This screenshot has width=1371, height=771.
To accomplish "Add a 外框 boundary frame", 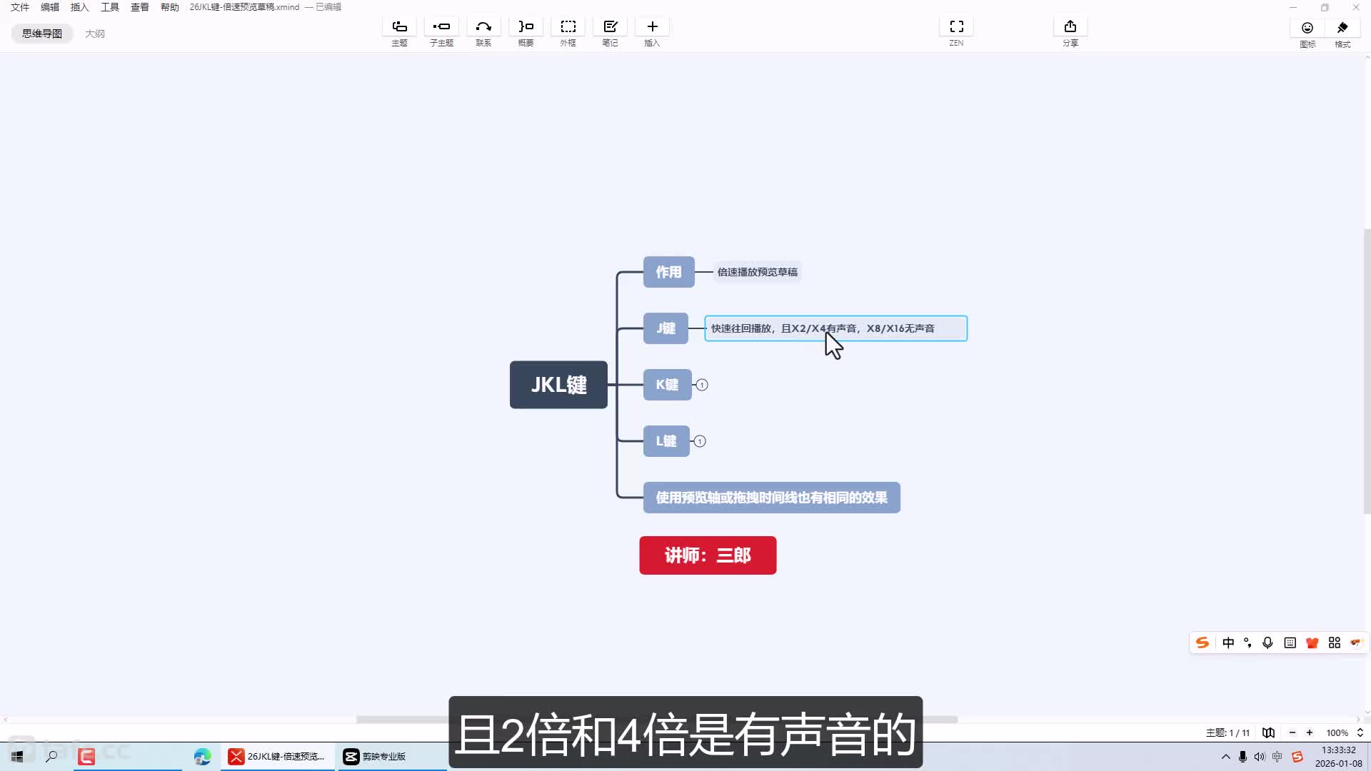I will pos(568,27).
